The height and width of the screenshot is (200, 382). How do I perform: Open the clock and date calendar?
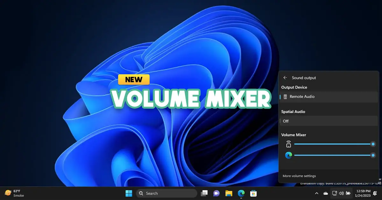coord(363,193)
